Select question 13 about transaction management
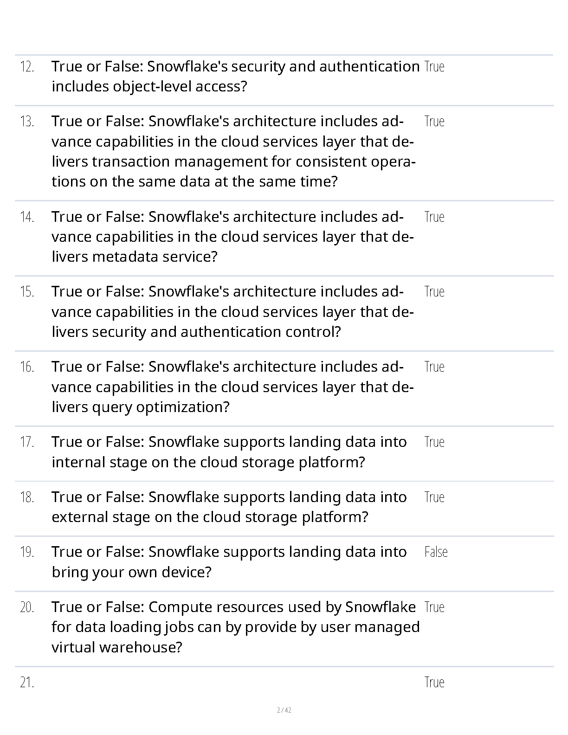 click(x=233, y=151)
